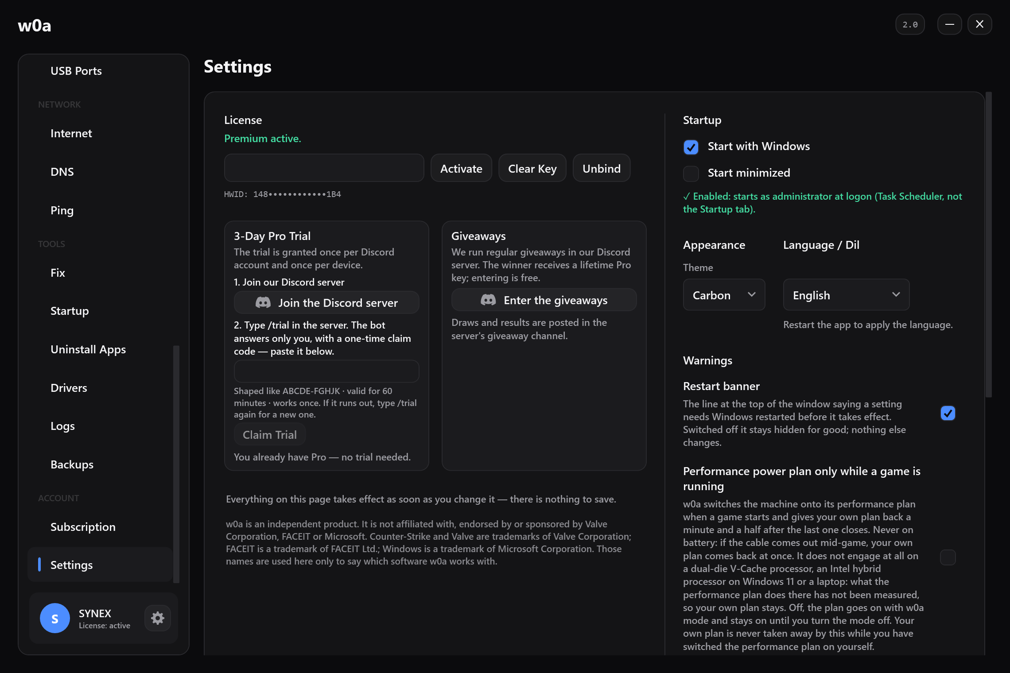Open the Carbon theme dropdown

[724, 295]
